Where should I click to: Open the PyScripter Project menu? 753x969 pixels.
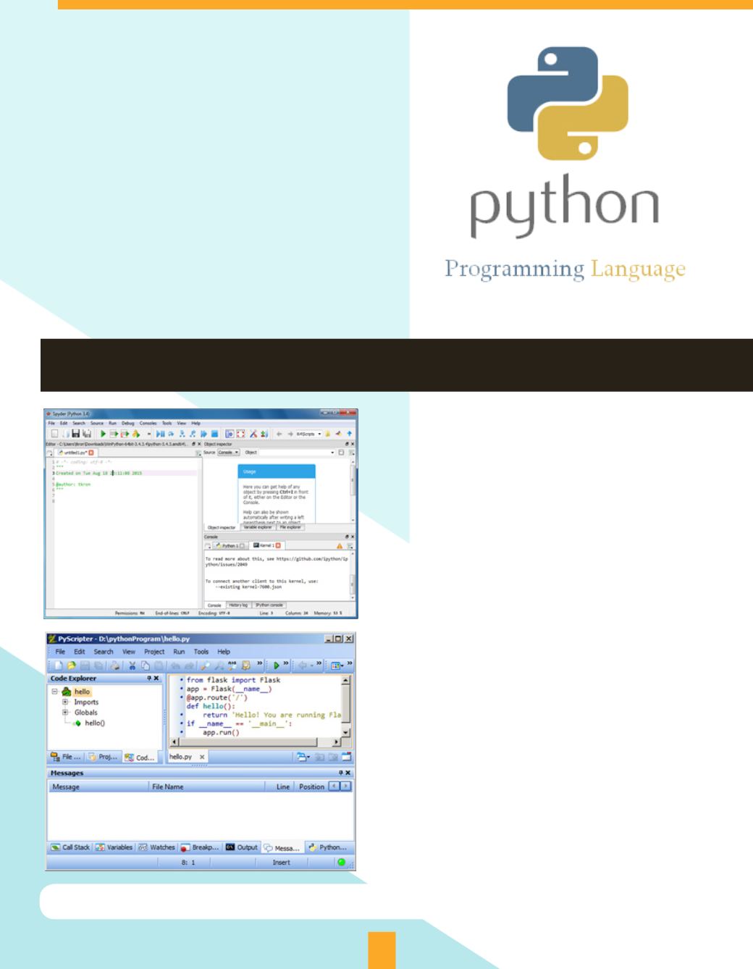coord(154,652)
